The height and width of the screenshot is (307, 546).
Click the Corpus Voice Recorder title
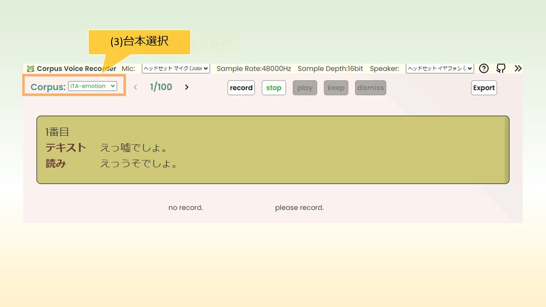pos(77,69)
